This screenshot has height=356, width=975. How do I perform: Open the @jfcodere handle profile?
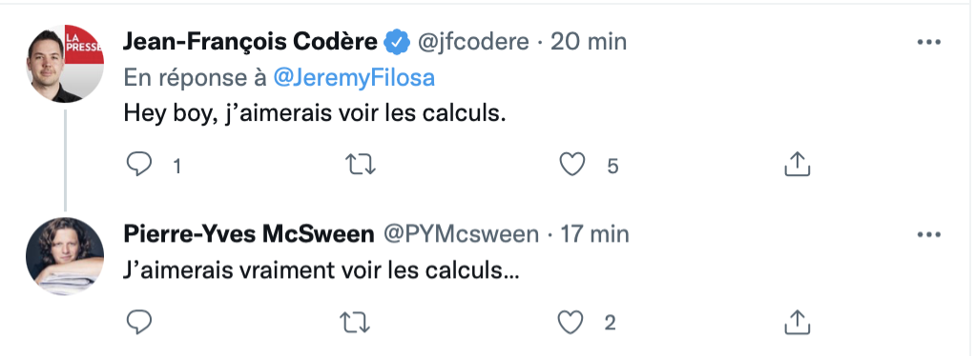pos(473,42)
